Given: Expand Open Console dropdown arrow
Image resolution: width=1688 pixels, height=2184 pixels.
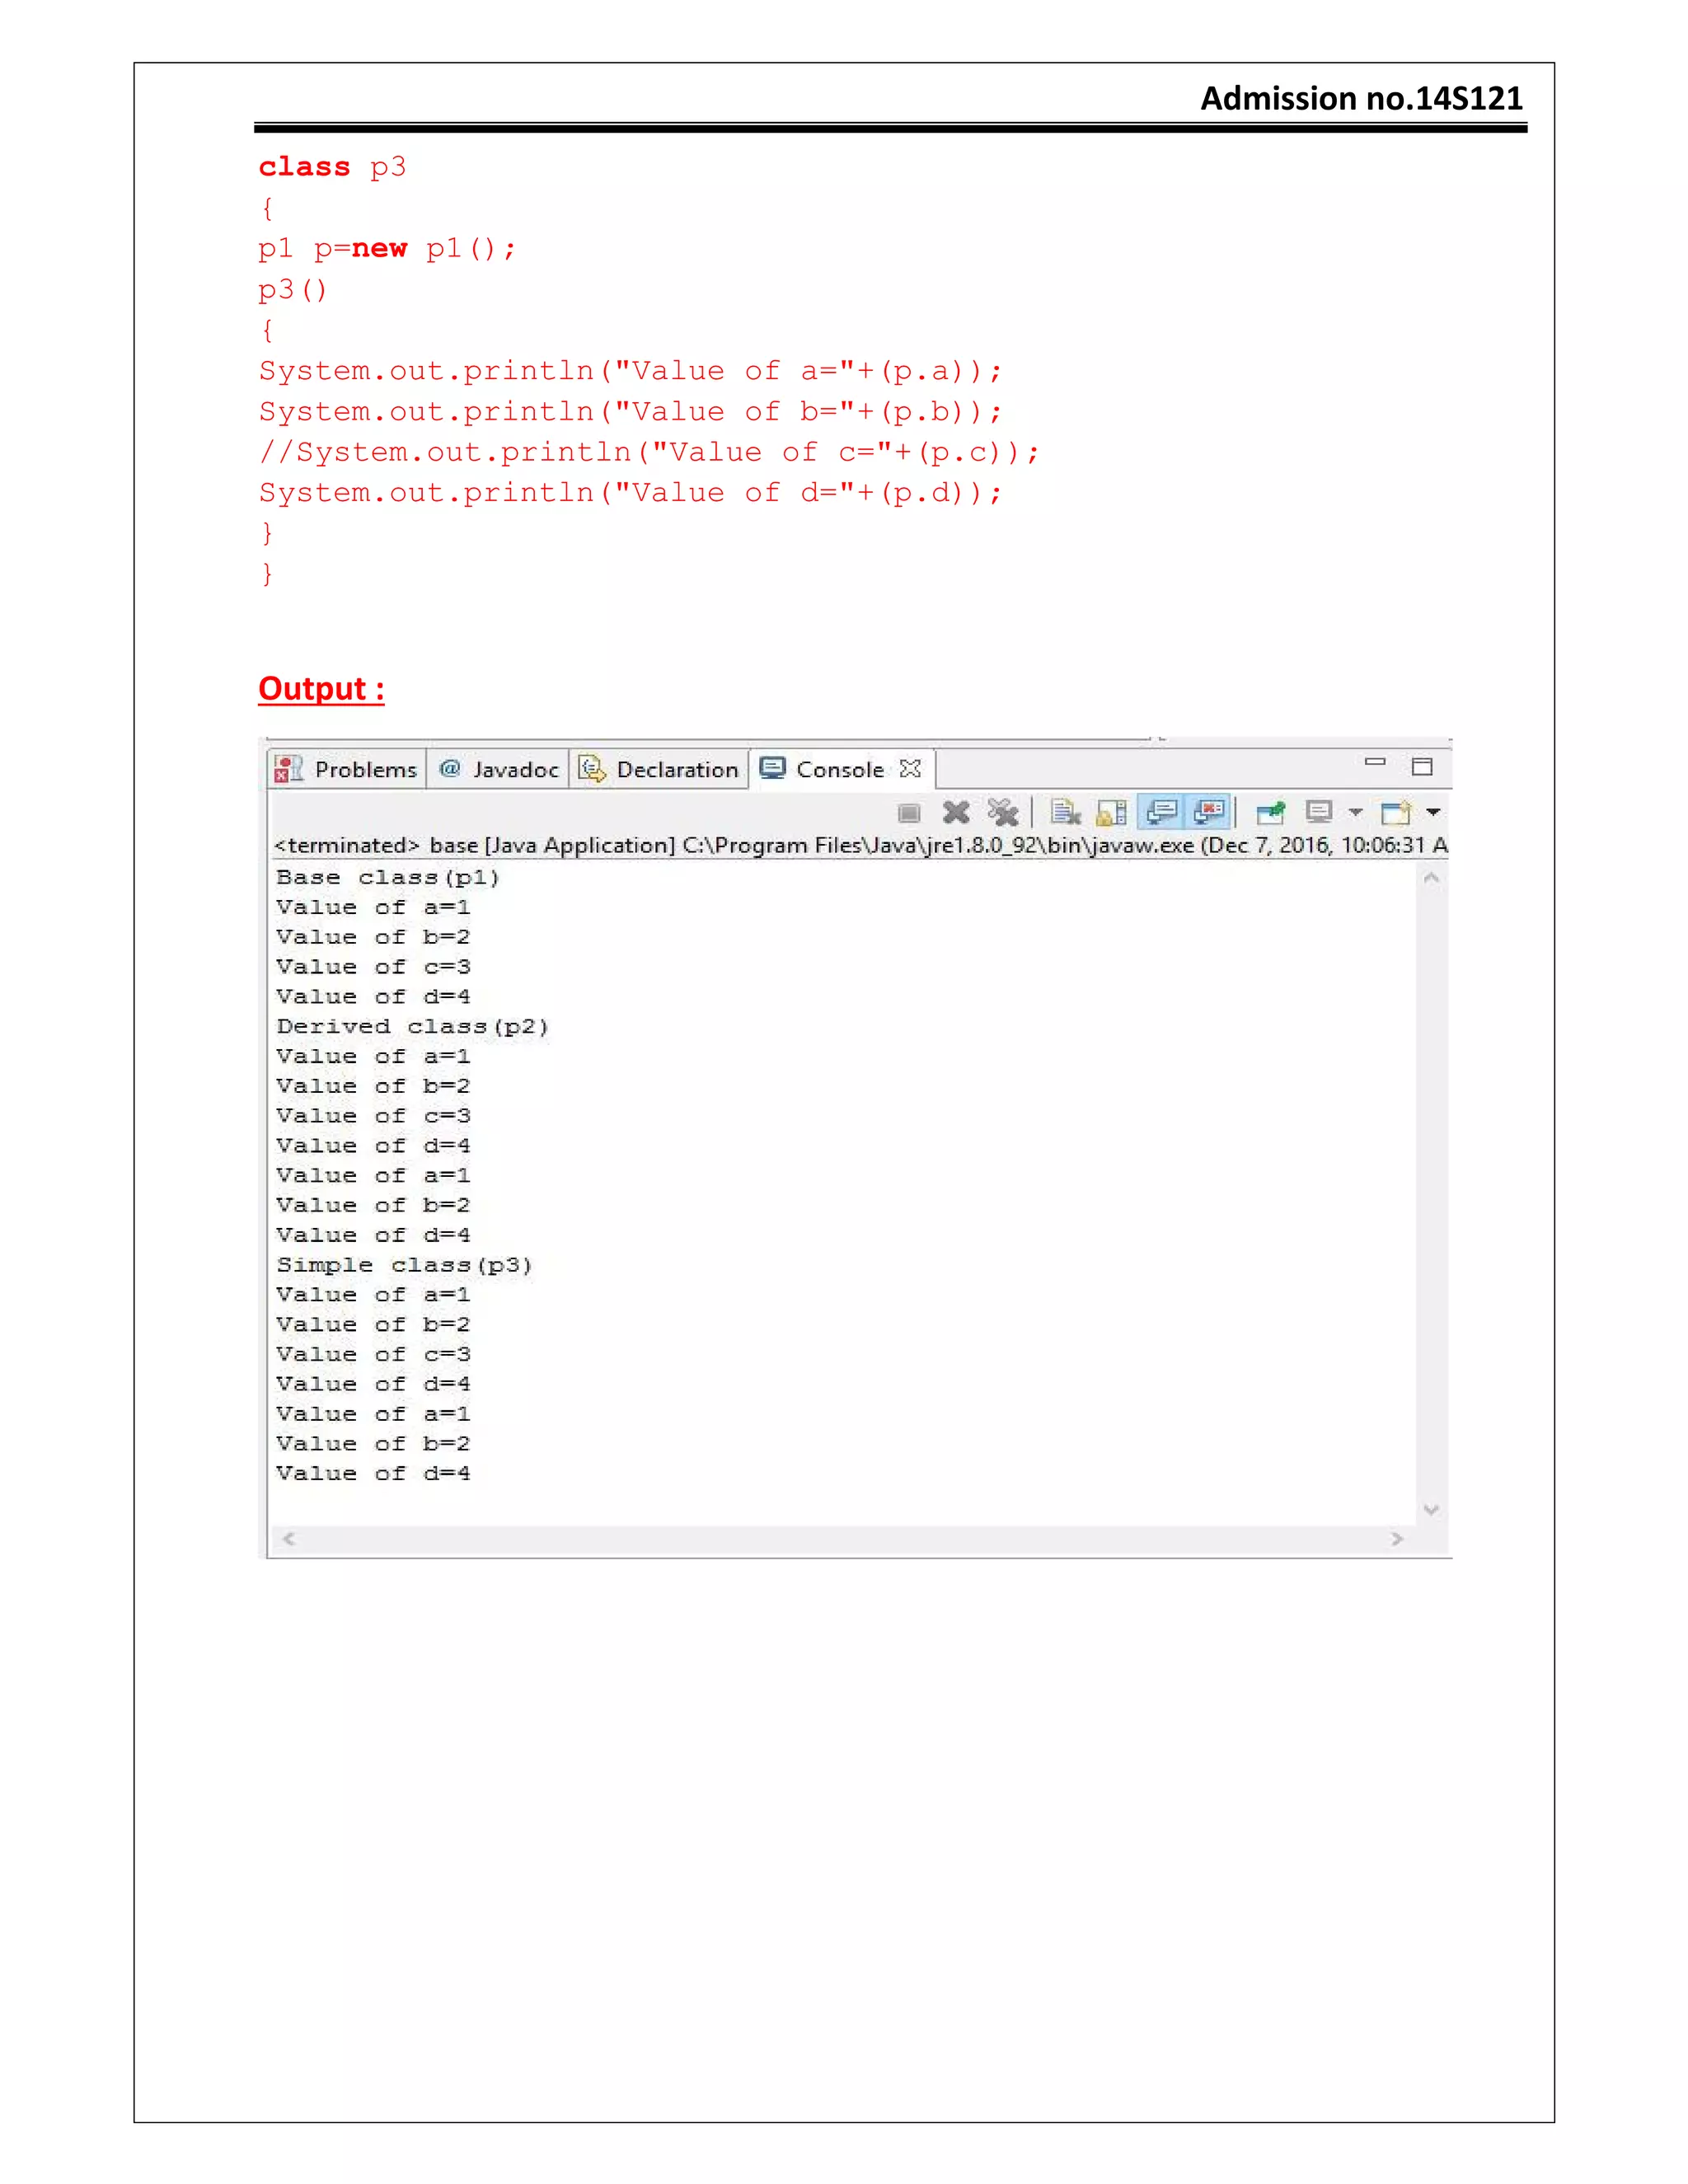Looking at the screenshot, I should pyautogui.click(x=1433, y=812).
